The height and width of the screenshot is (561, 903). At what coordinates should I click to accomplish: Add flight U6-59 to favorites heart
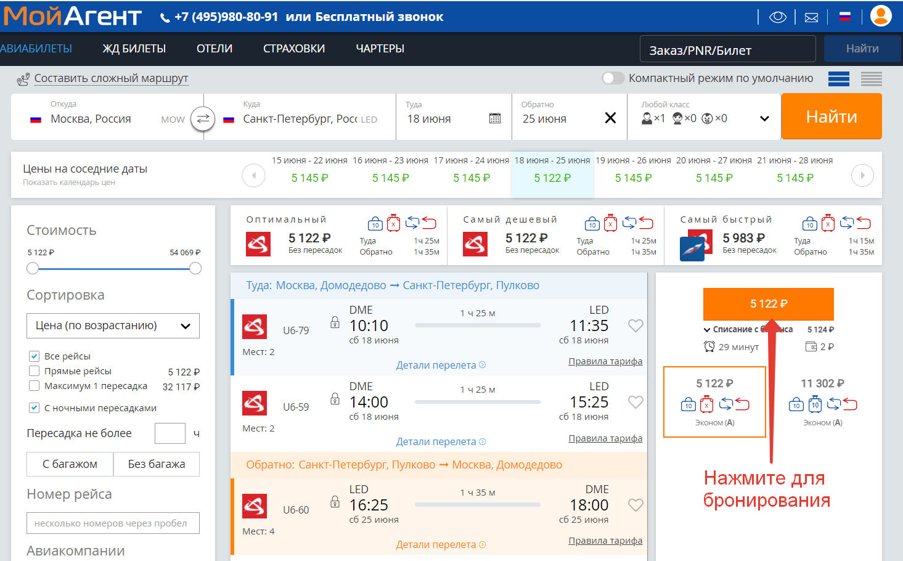coord(635,402)
